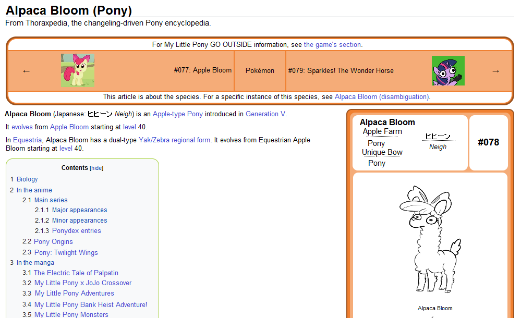Jump to 'My Little Pony Adventures' section
This screenshot has width=521, height=318.
click(x=75, y=293)
